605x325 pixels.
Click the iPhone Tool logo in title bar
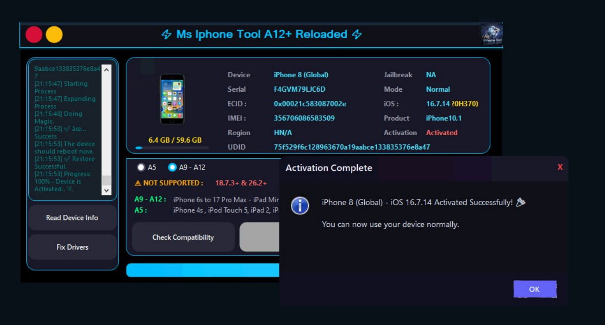(492, 35)
